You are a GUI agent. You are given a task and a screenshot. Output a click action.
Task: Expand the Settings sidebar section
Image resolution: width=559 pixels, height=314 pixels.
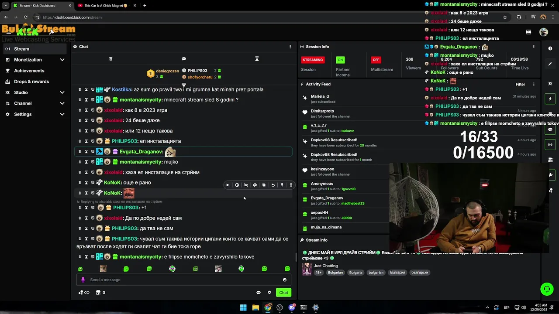(35, 114)
